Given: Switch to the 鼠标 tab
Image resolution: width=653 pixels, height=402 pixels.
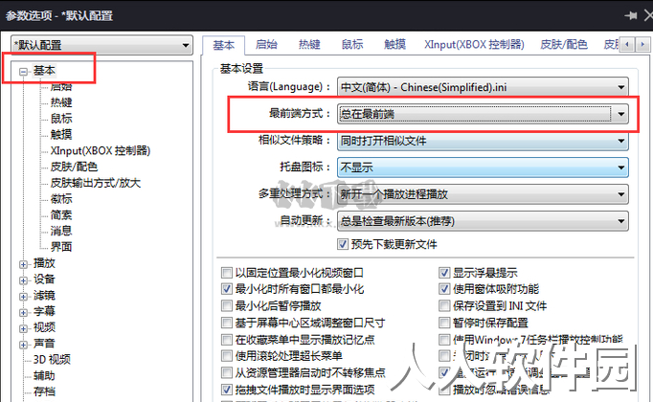Looking at the screenshot, I should click(x=352, y=44).
